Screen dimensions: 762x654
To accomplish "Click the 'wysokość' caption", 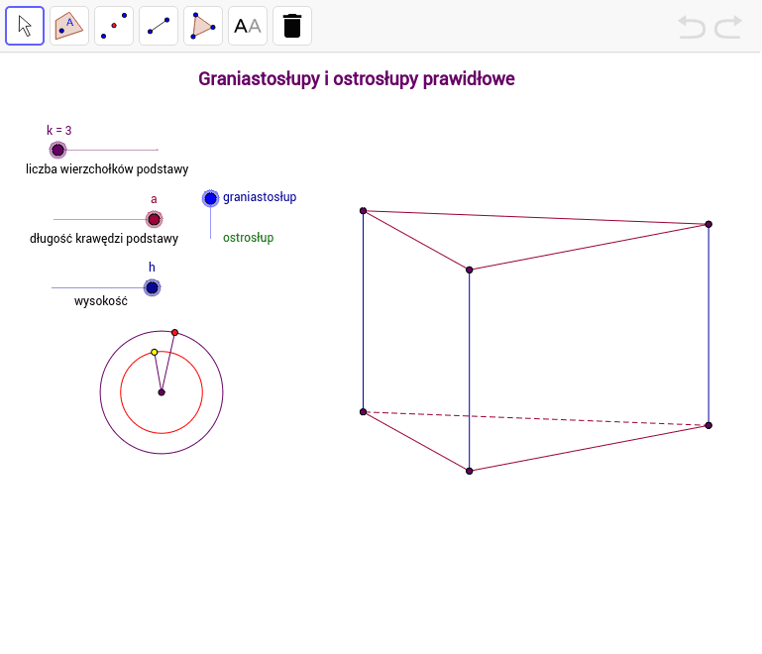I will pyautogui.click(x=101, y=301).
